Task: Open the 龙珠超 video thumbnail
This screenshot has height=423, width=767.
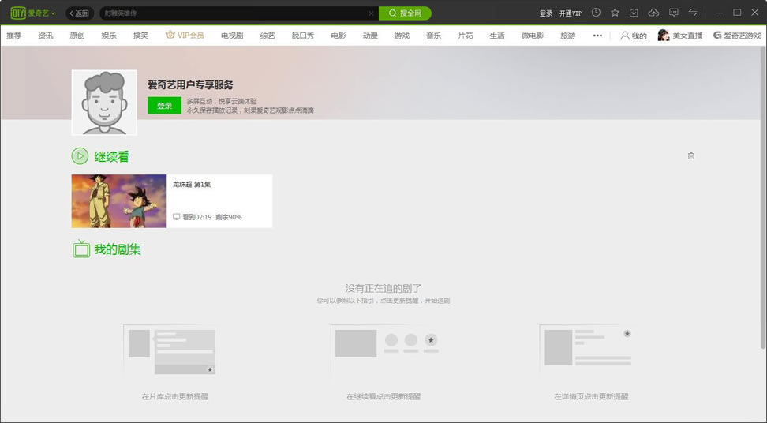Action: [119, 201]
